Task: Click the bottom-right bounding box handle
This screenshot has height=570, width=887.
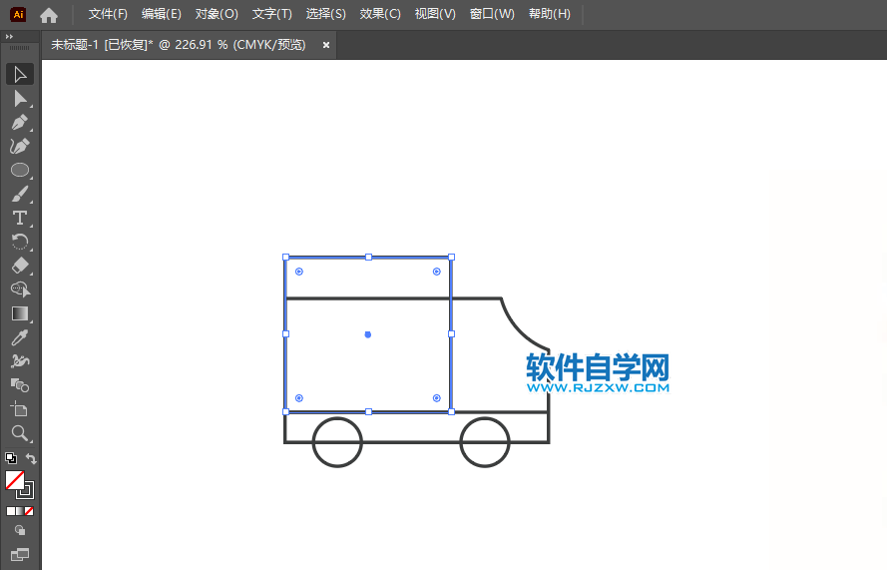Action: pos(451,411)
